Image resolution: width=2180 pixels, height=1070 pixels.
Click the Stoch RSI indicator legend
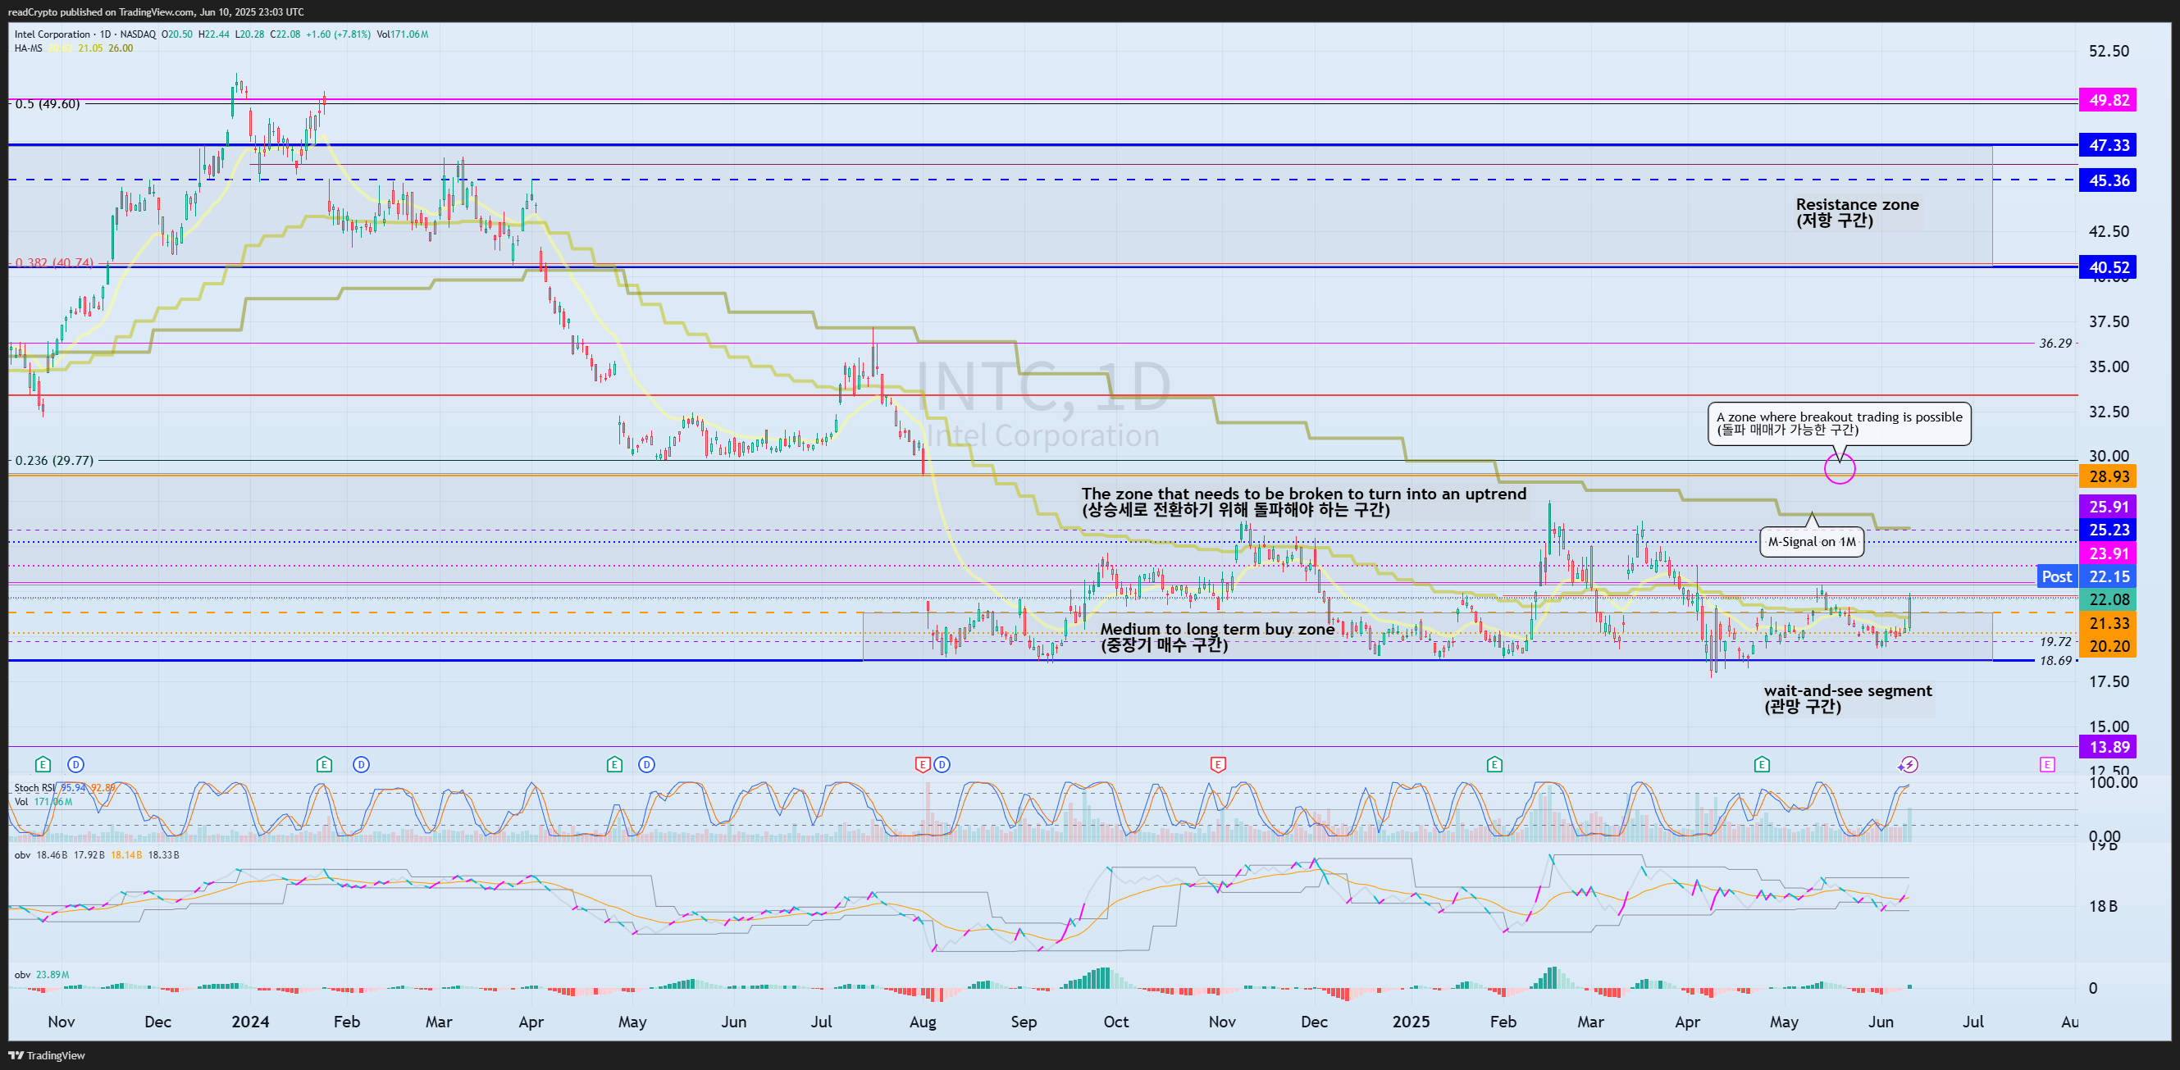pyautogui.click(x=64, y=787)
